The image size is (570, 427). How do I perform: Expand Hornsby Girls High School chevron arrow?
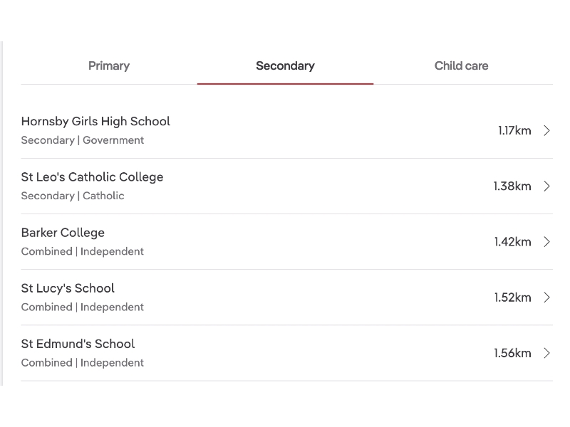[x=546, y=130]
